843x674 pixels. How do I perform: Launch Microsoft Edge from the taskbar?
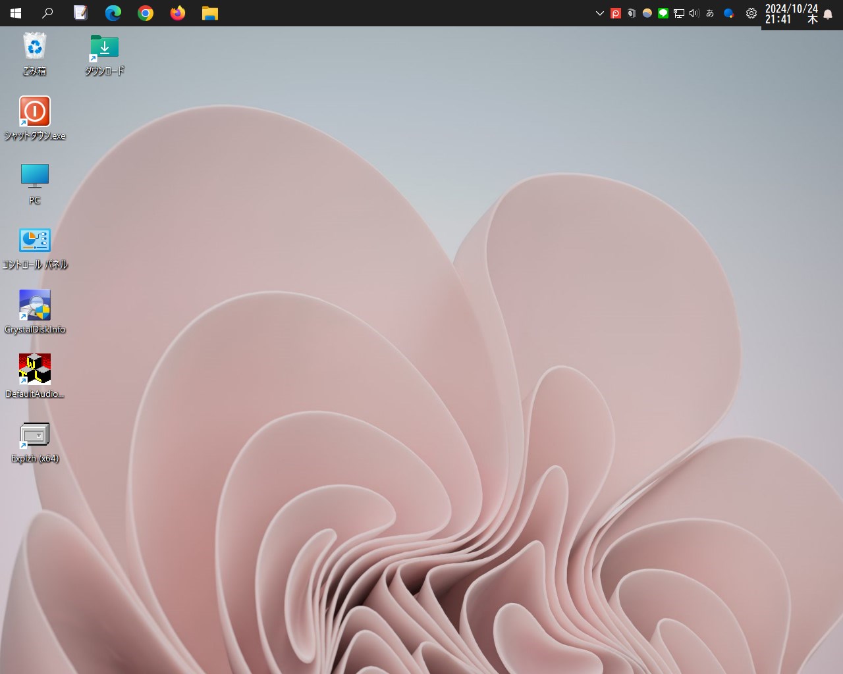point(113,13)
